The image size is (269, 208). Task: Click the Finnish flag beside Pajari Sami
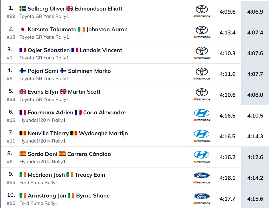(23, 71)
